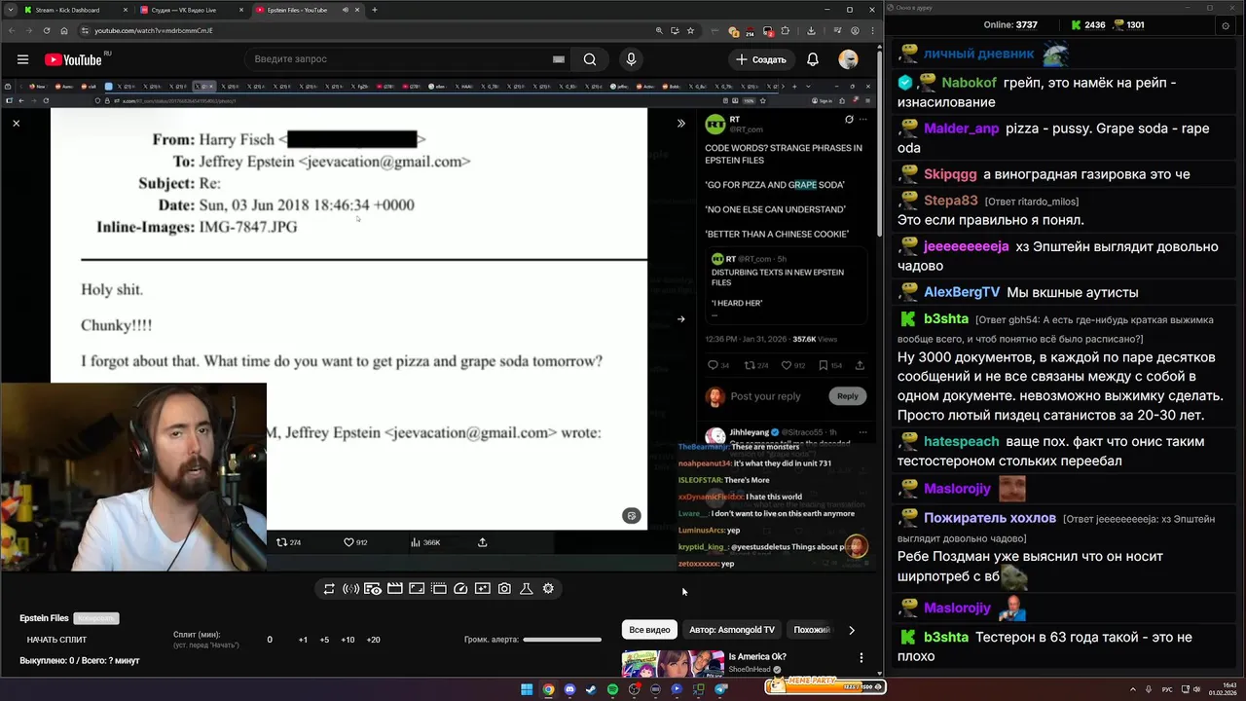Open the on-screen keyboard in search box
Image resolution: width=1246 pixels, height=701 pixels.
(559, 59)
